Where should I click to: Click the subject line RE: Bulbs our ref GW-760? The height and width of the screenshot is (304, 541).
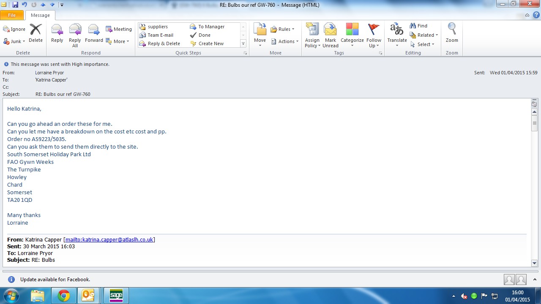[x=63, y=94]
